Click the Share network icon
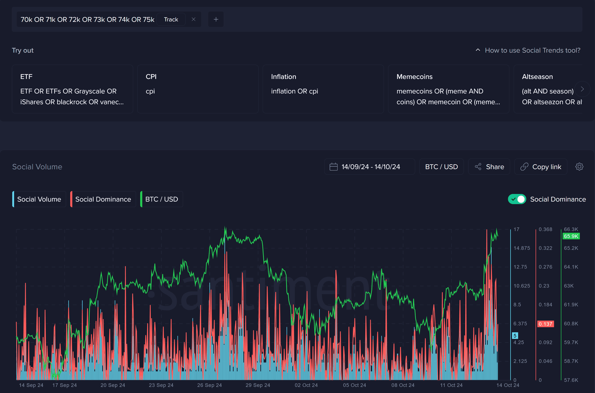The width and height of the screenshot is (595, 393). tap(478, 166)
